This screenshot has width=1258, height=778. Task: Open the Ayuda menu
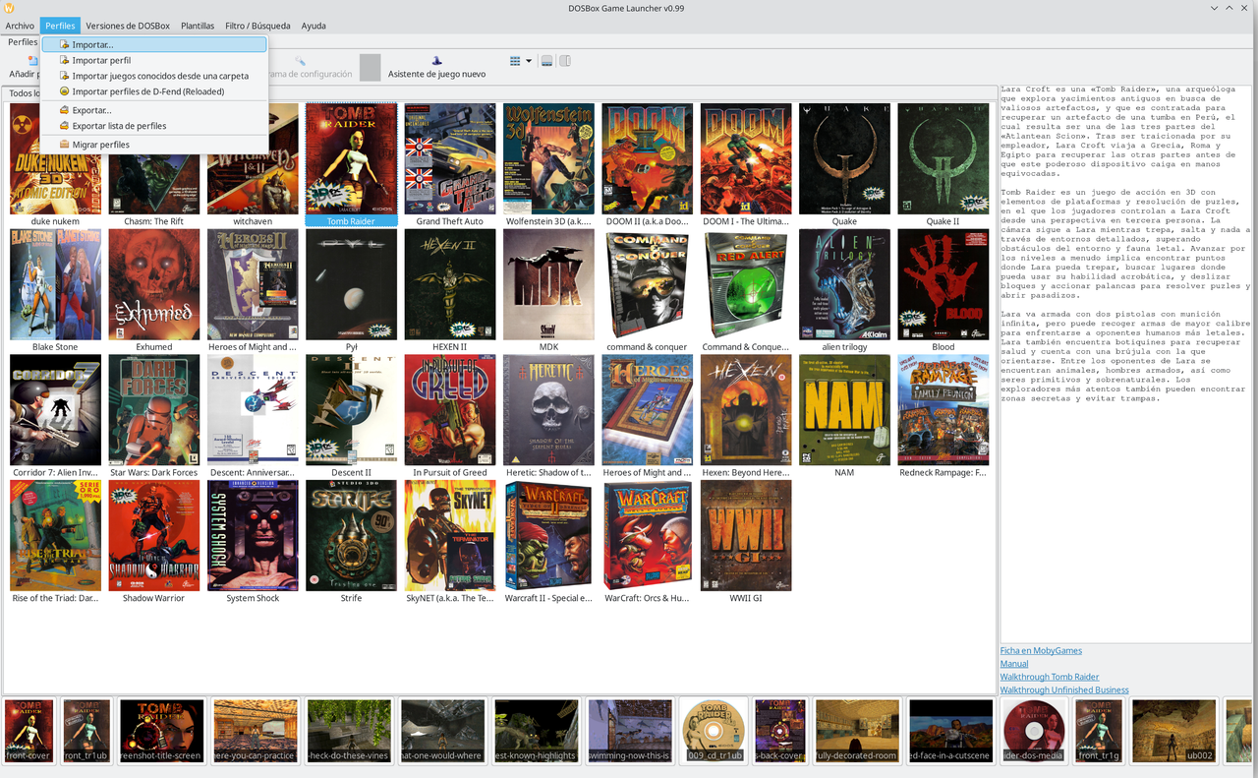(314, 26)
